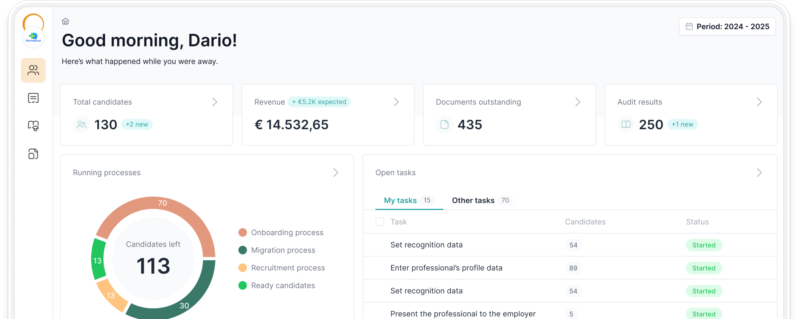
Task: Click the Ready candidates legend swatch
Action: coord(243,285)
